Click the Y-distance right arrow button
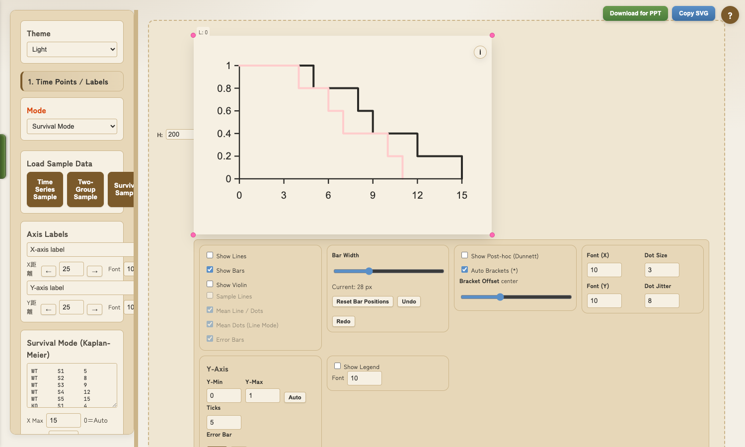Screen dimensions: 745x447 click(x=94, y=309)
